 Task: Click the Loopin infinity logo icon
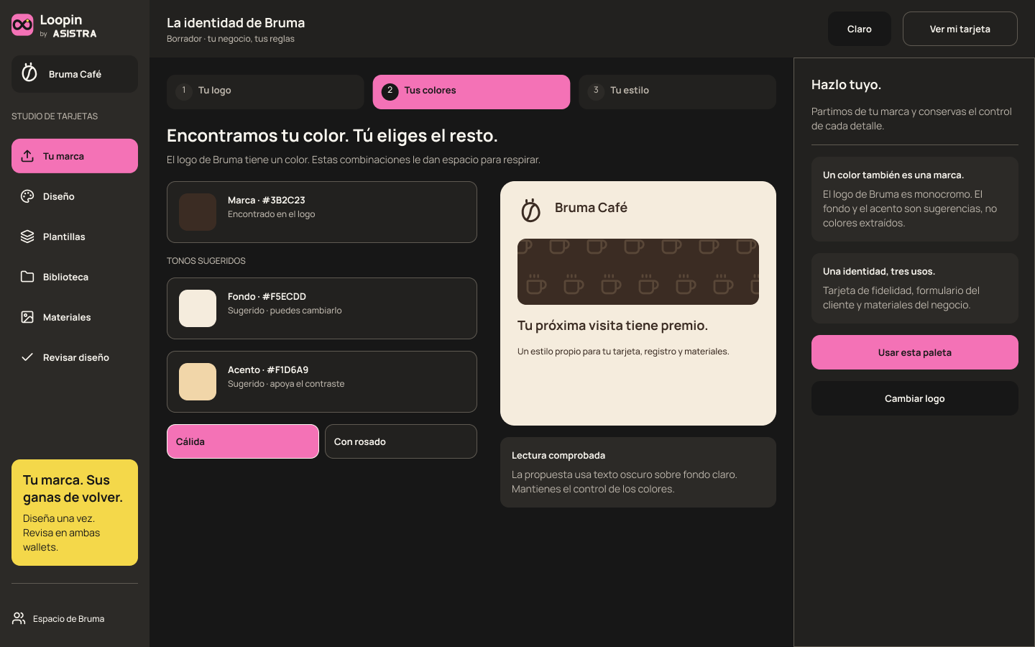click(x=22, y=25)
